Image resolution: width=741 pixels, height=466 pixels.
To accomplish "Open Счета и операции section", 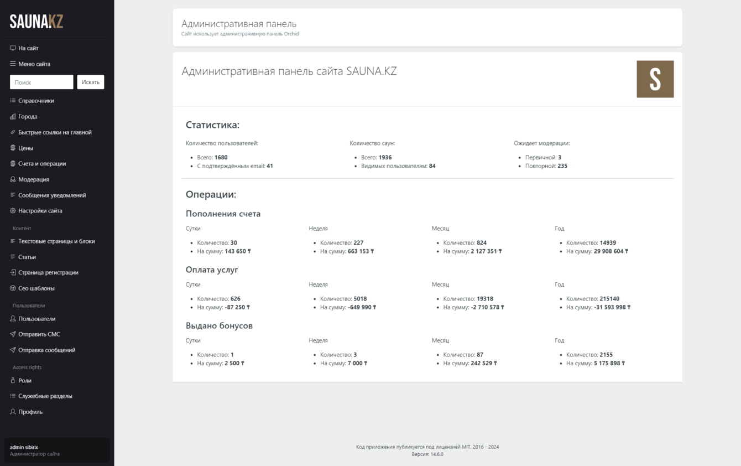I will [x=42, y=164].
